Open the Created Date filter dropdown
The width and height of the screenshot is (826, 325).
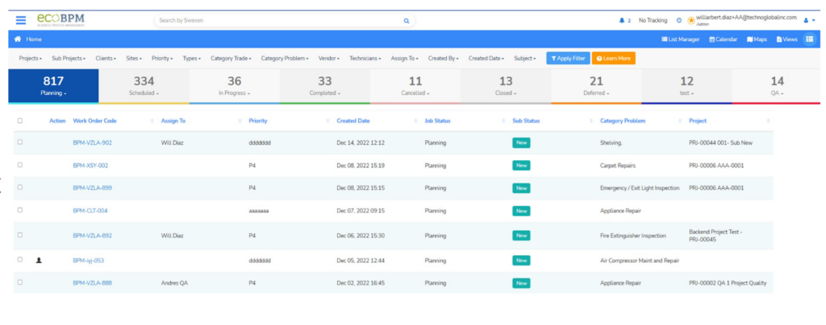(x=486, y=58)
